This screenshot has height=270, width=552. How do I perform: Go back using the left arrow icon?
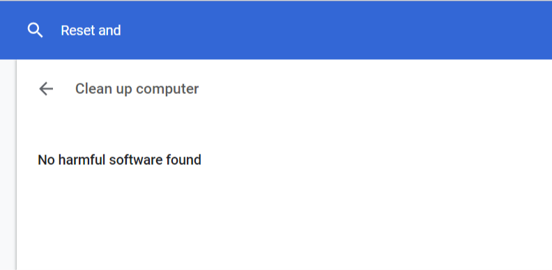click(x=46, y=89)
